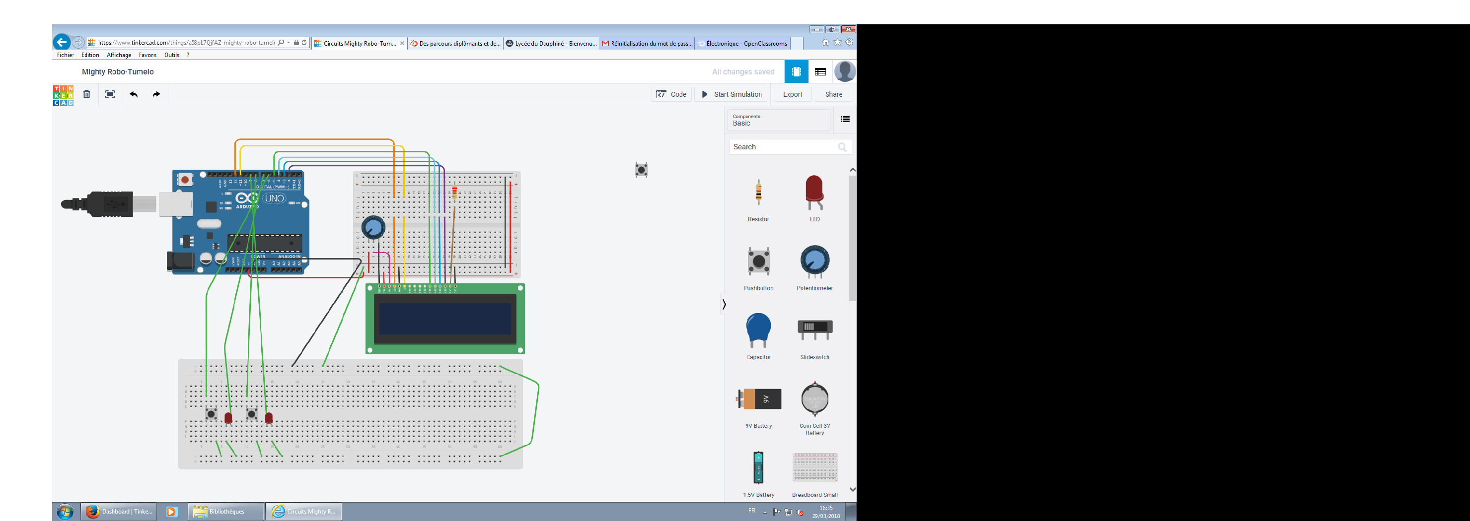1470x521 pixels.
Task: Open the Outils menu
Action: pyautogui.click(x=171, y=55)
